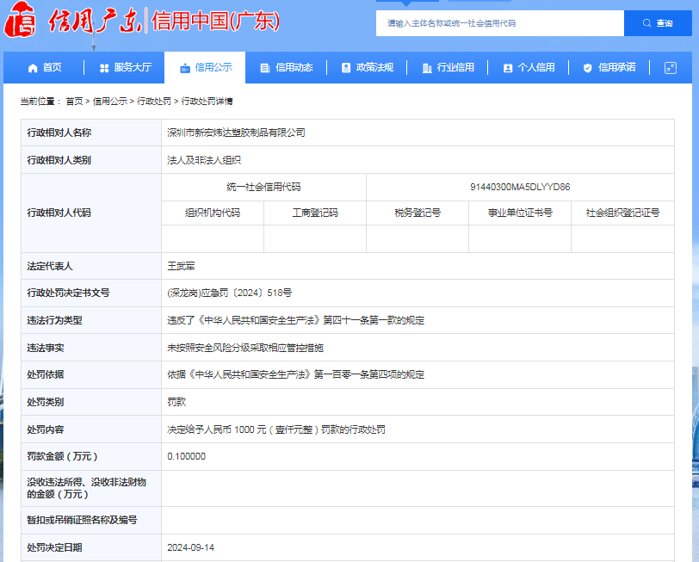This screenshot has height=562, width=699.
Task: Click the 统一社会信用代码 header cell
Action: click(263, 187)
